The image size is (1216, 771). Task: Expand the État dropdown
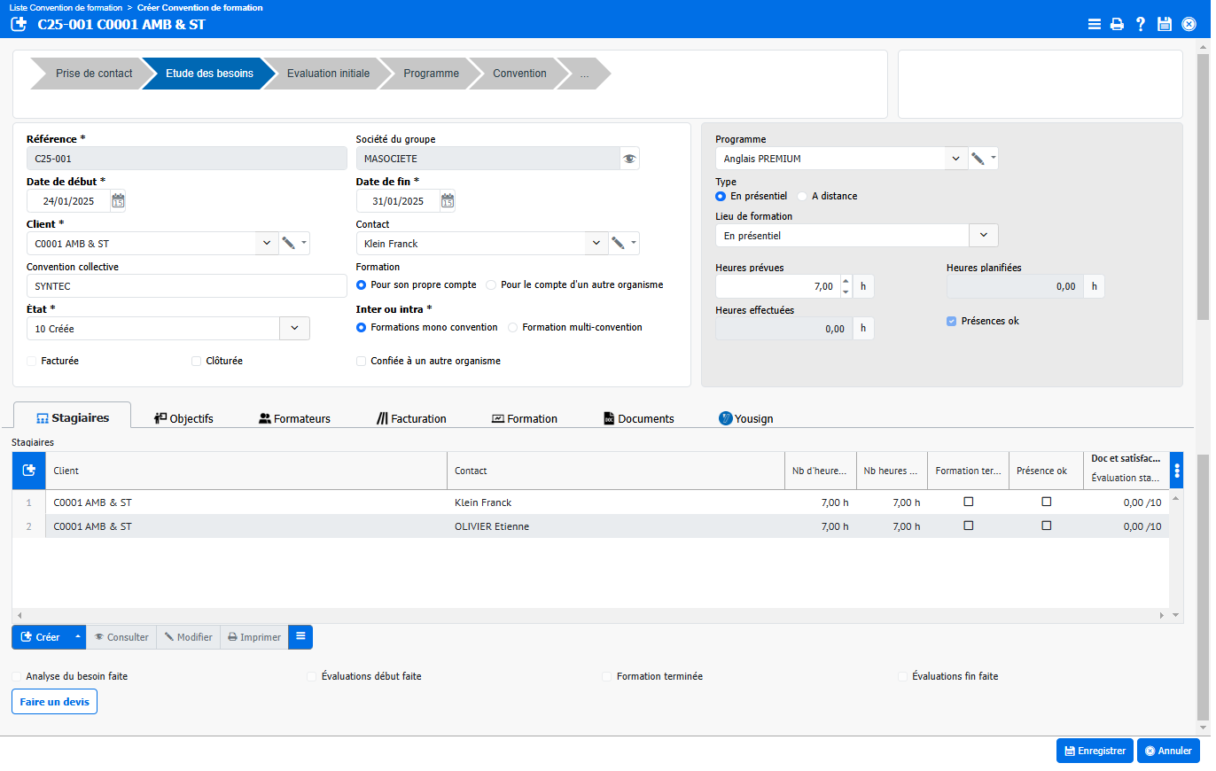pyautogui.click(x=294, y=329)
